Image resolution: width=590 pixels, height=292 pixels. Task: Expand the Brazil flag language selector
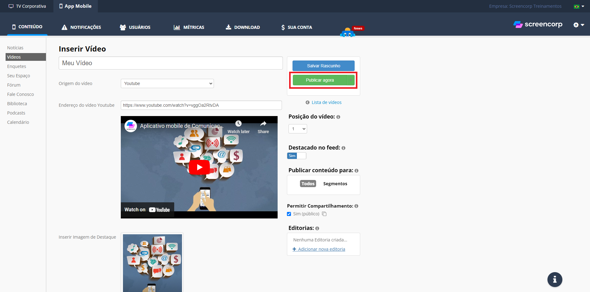tap(579, 6)
